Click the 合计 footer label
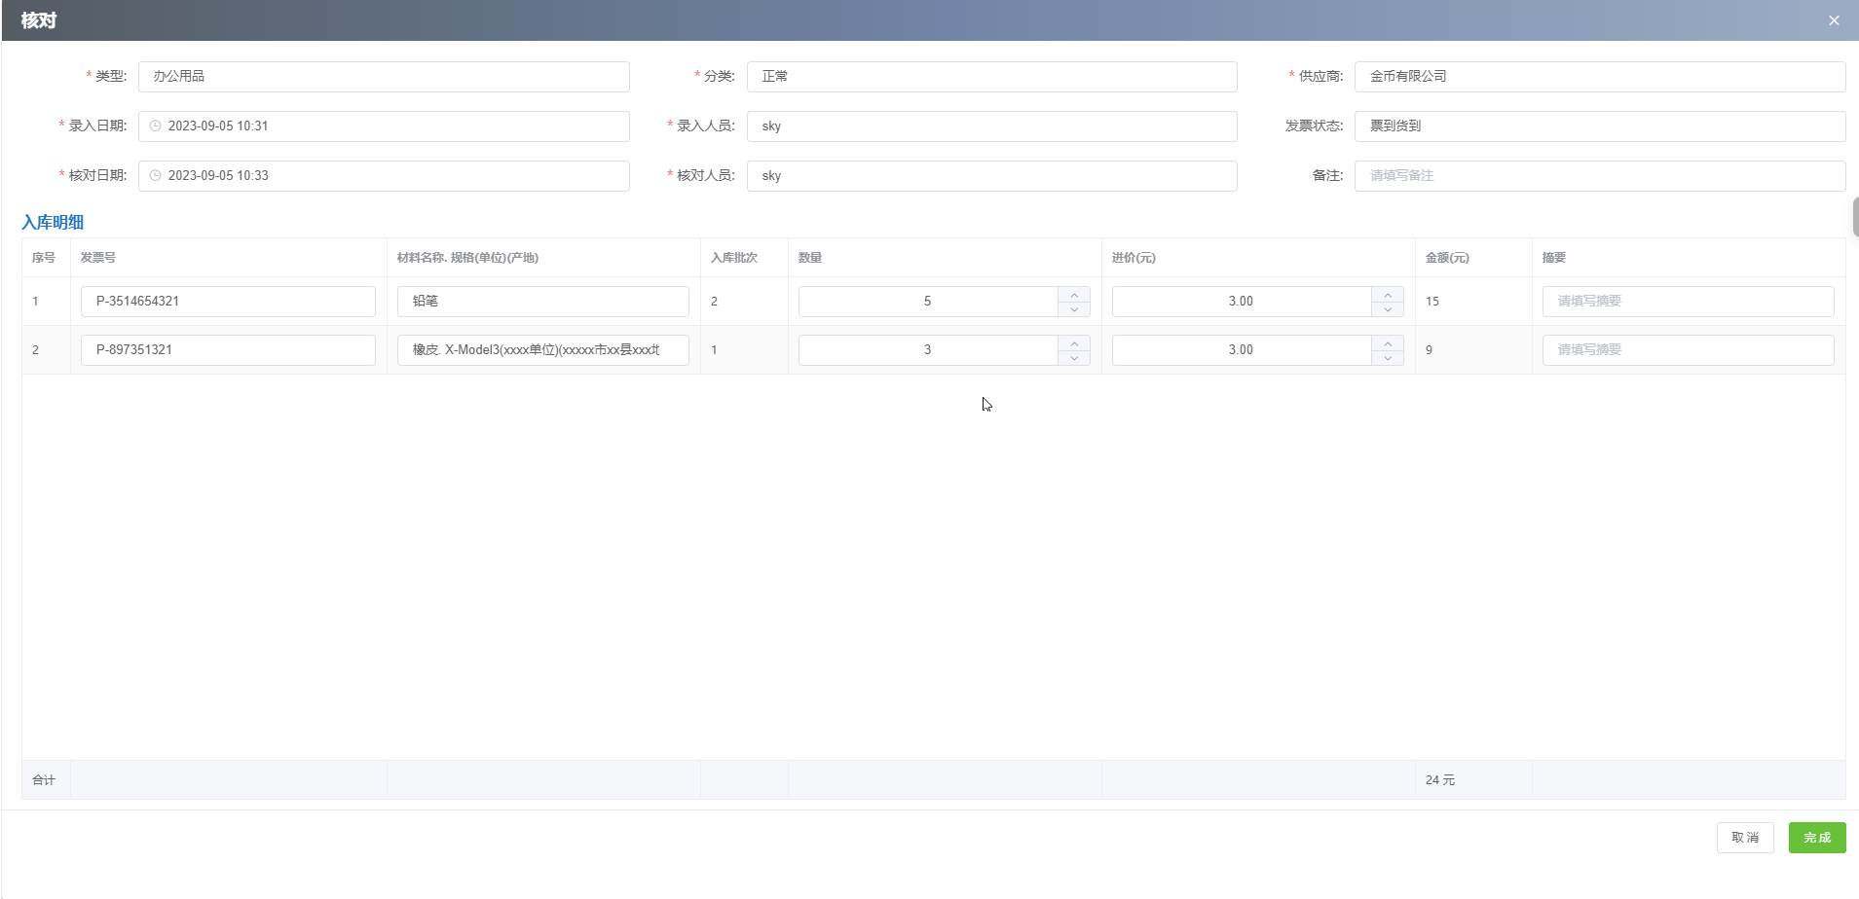The width and height of the screenshot is (1859, 899). tap(44, 780)
